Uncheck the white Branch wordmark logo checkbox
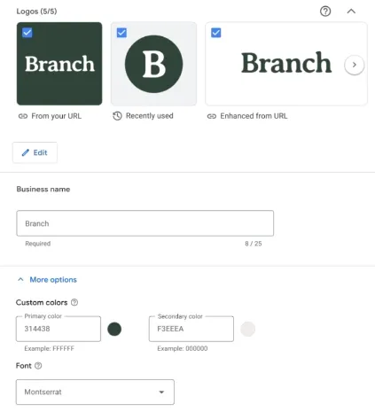The height and width of the screenshot is (412, 375). (216, 33)
